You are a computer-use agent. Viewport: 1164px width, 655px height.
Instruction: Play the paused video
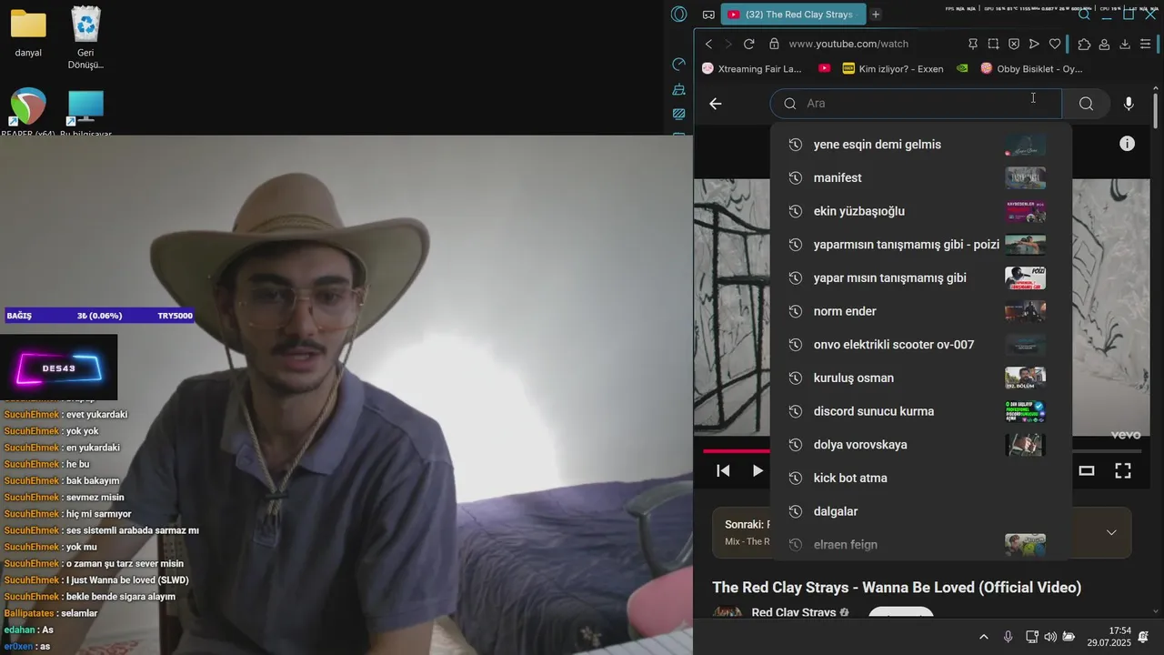click(x=758, y=470)
